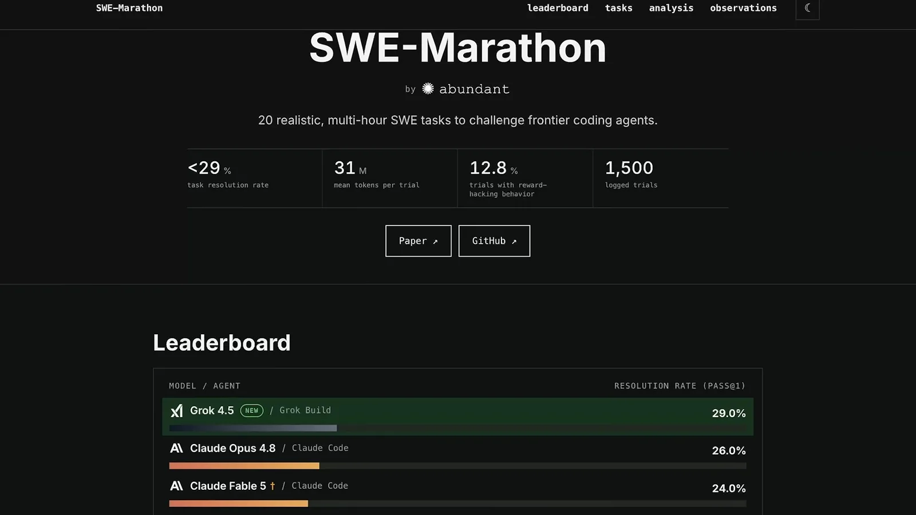
Task: Click the 26.0% resolution rate value
Action: 728,451
